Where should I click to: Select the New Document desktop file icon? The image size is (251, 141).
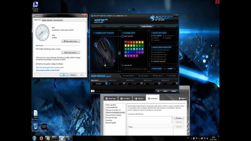tap(35, 115)
